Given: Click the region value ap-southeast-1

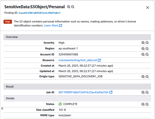Looking at the screenshot, I should click(x=68, y=49).
